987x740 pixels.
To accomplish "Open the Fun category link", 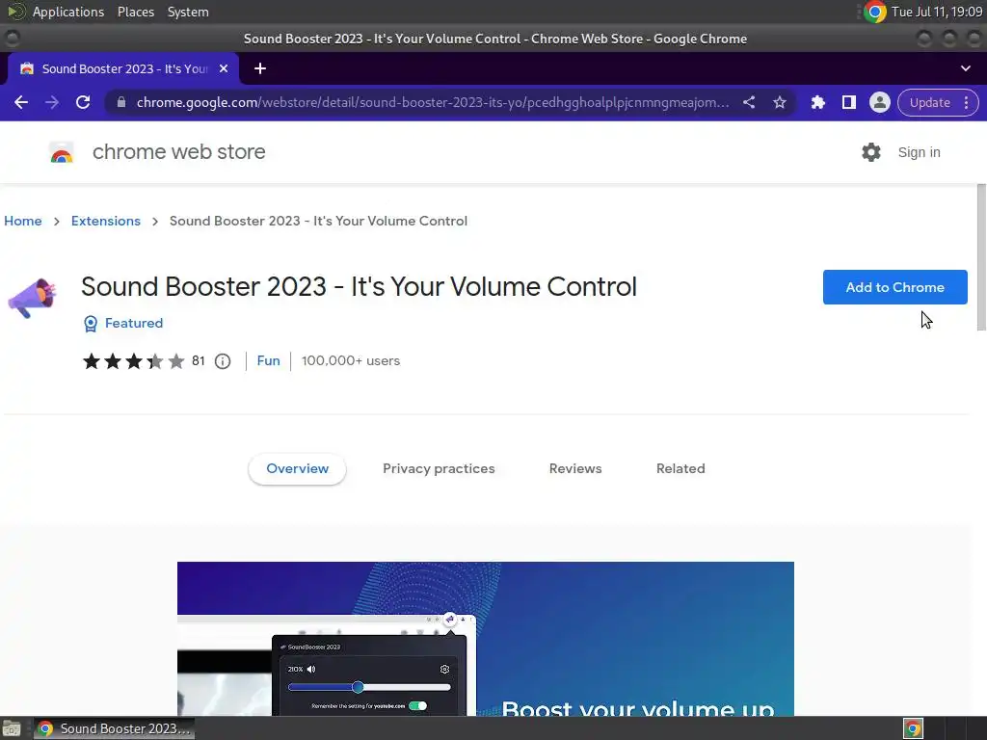I will (268, 361).
